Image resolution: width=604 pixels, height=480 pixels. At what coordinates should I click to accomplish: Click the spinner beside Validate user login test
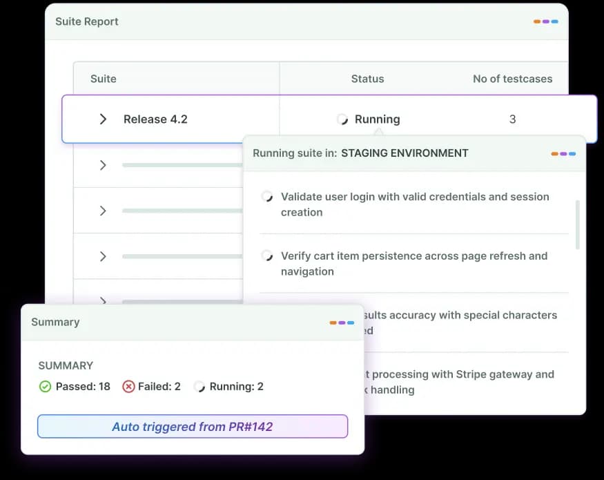click(x=267, y=197)
